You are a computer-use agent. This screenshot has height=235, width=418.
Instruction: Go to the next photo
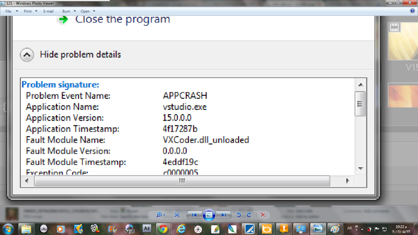coord(224,215)
